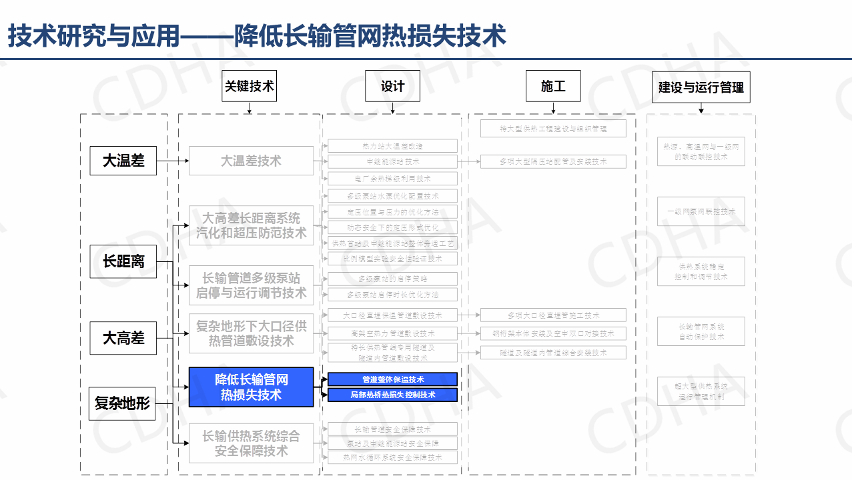Click the 大温差 category box
Screen dimensions: 852x480
tap(123, 161)
